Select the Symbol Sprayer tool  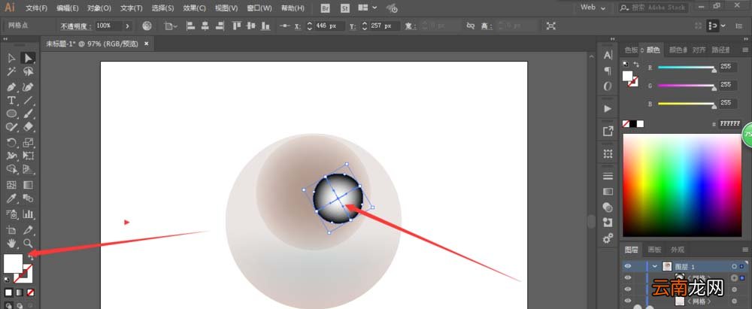click(11, 214)
